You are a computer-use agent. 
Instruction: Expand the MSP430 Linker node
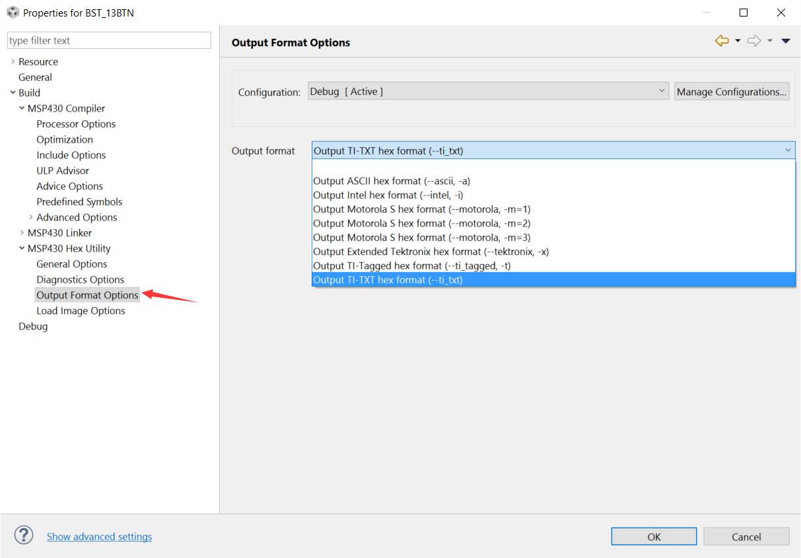(22, 232)
